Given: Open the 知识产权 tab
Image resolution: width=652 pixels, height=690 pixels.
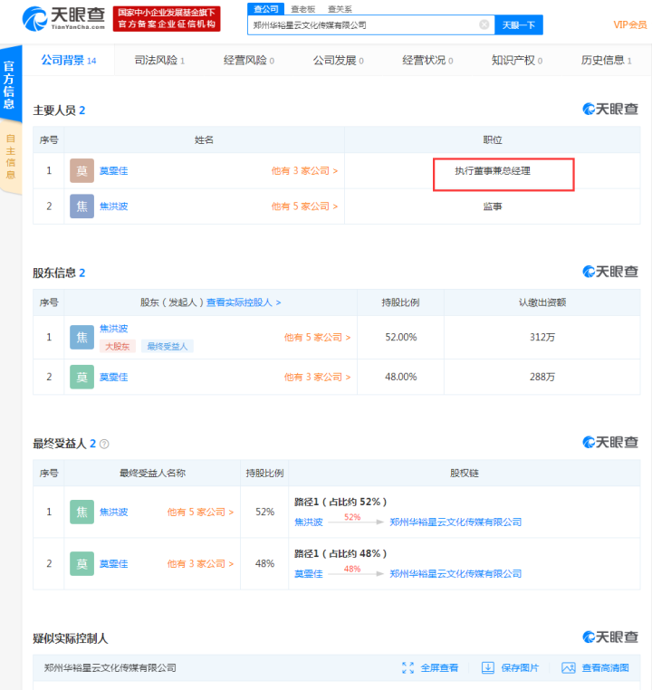Looking at the screenshot, I should point(516,61).
